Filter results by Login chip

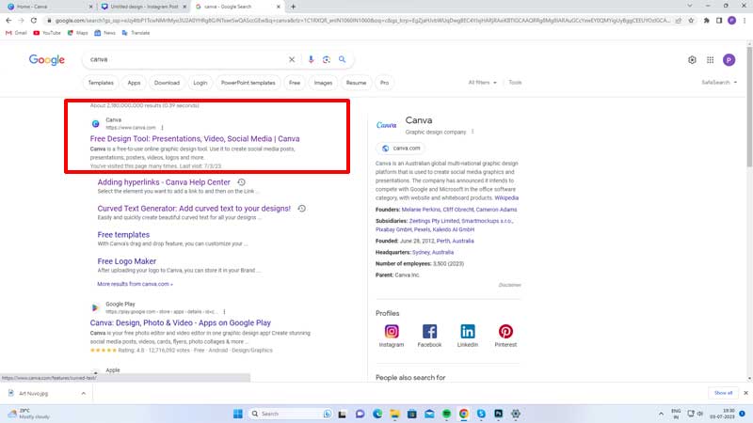(x=200, y=83)
